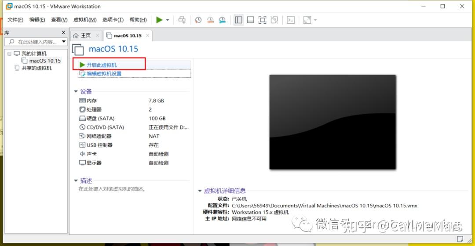Open the power options dropdown arrow beside play
This screenshot has width=475, height=246.
coord(168,20)
